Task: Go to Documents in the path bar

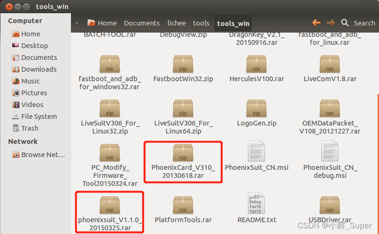Action: click(x=142, y=23)
